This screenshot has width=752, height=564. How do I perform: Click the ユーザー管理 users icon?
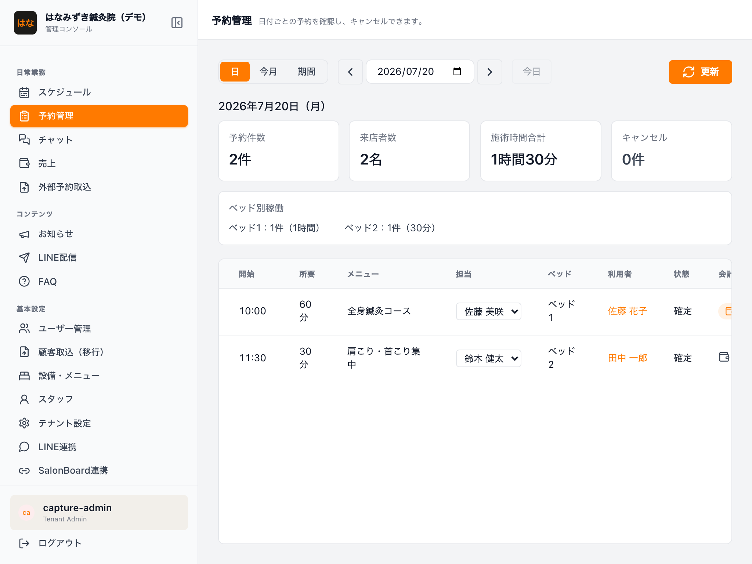pyautogui.click(x=24, y=329)
